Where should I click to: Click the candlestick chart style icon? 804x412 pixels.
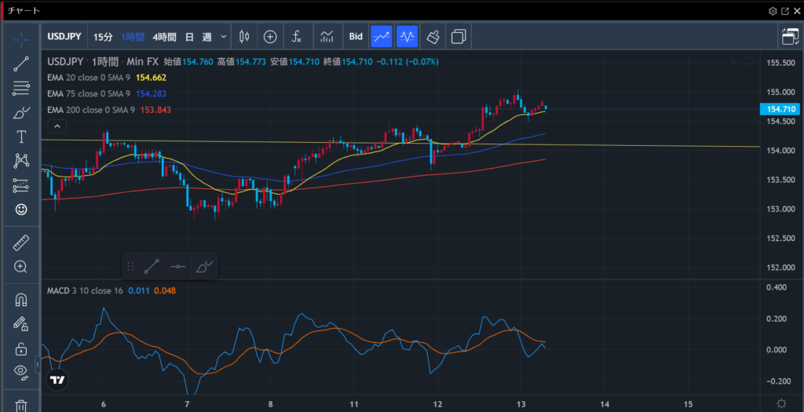(244, 36)
